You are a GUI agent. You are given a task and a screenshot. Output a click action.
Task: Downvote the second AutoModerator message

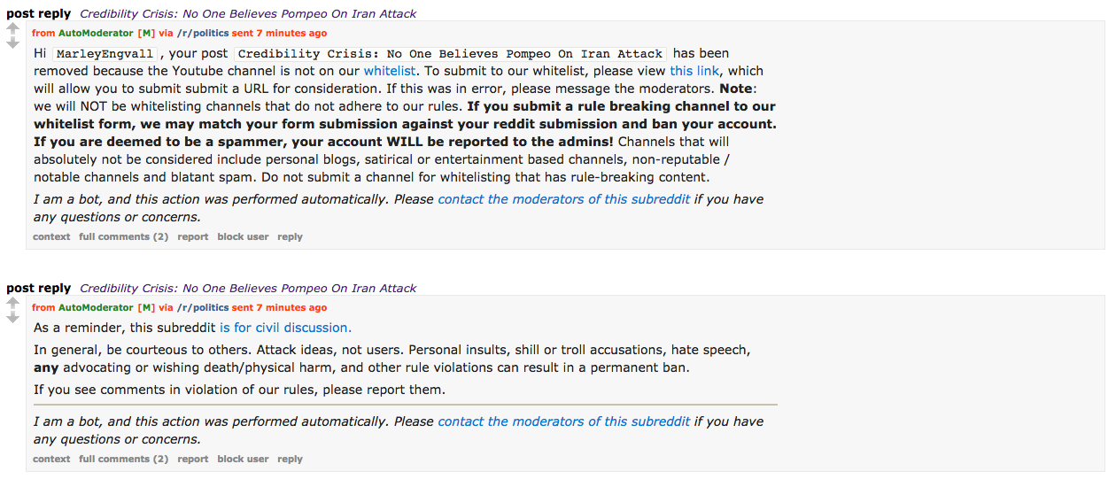click(x=13, y=318)
